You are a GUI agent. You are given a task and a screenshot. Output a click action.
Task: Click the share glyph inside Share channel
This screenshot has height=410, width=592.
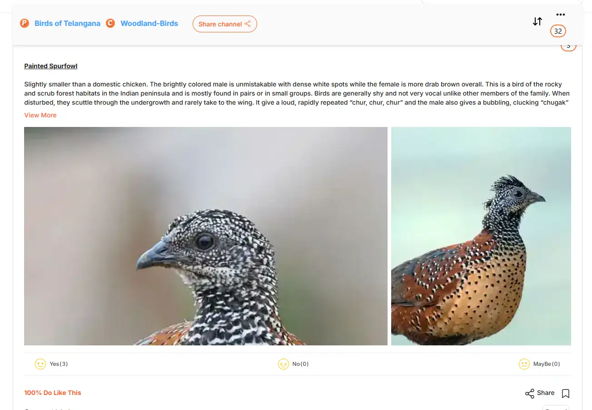(248, 24)
